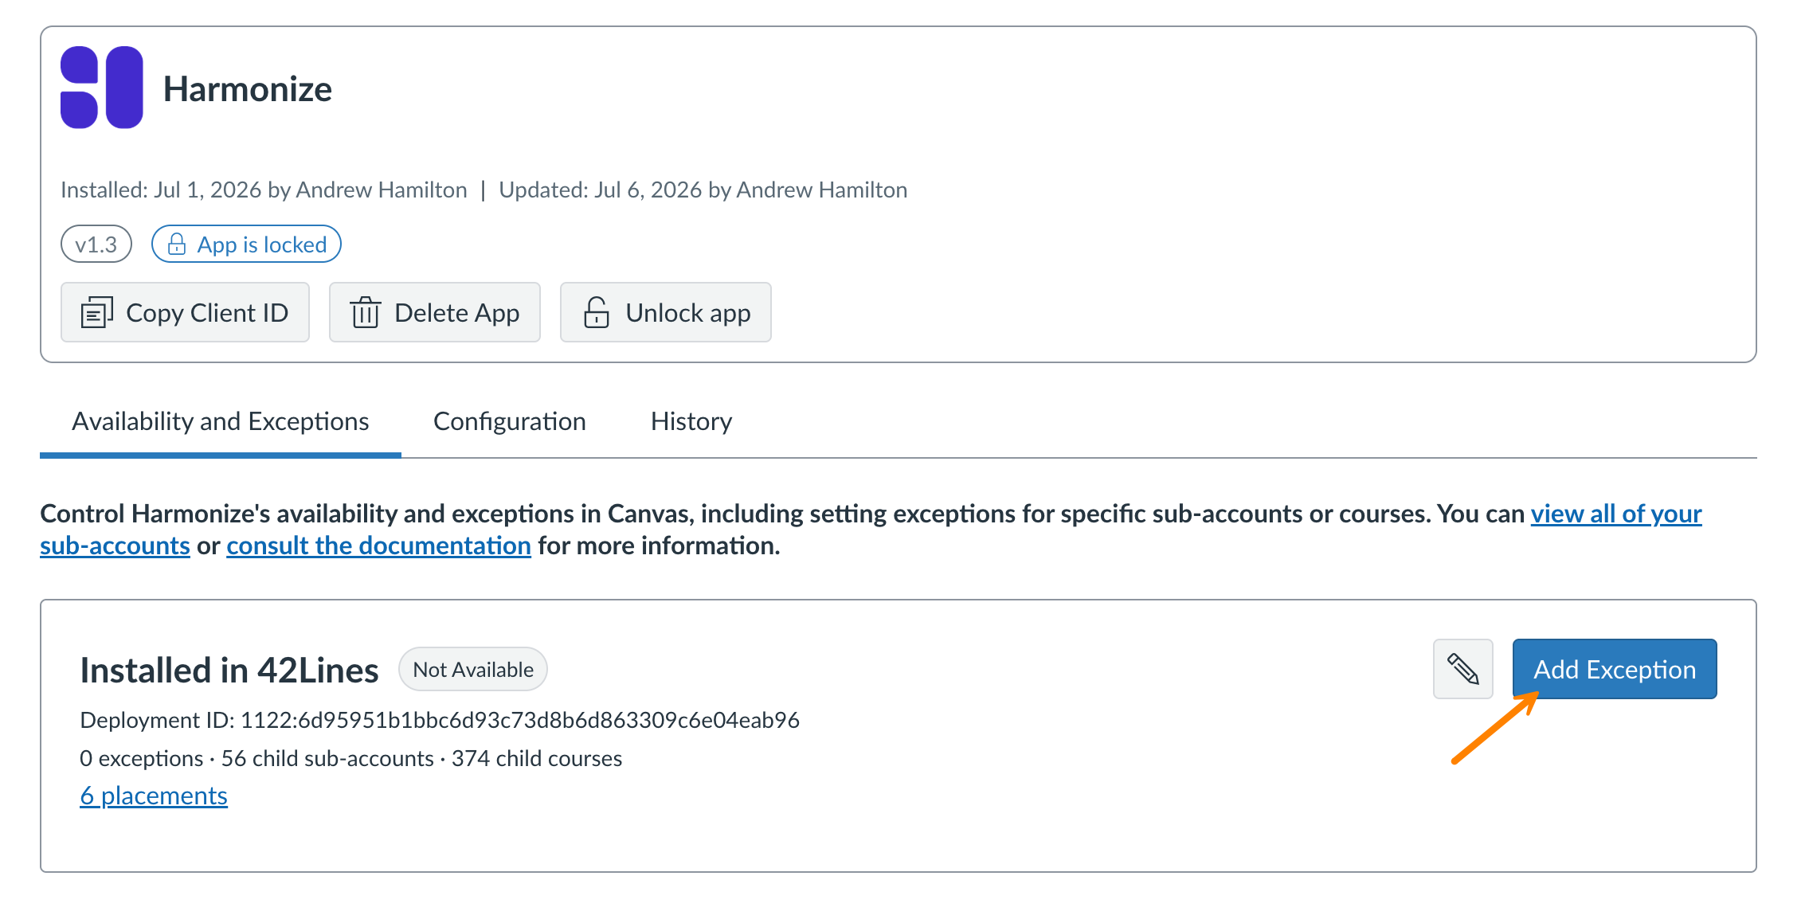The height and width of the screenshot is (919, 1805).
Task: Click the Updated Jul 6, 2026 text
Action: [x=703, y=190]
